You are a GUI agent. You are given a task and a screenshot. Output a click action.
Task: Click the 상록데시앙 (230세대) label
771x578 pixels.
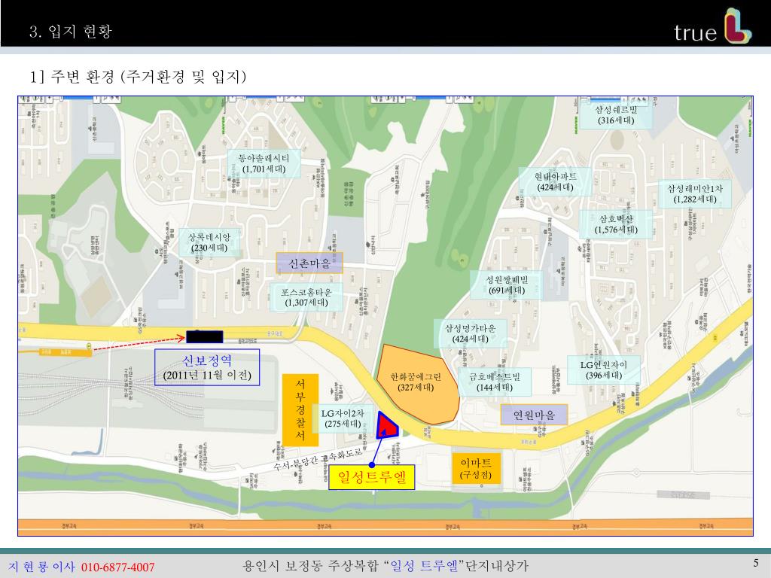coord(209,242)
